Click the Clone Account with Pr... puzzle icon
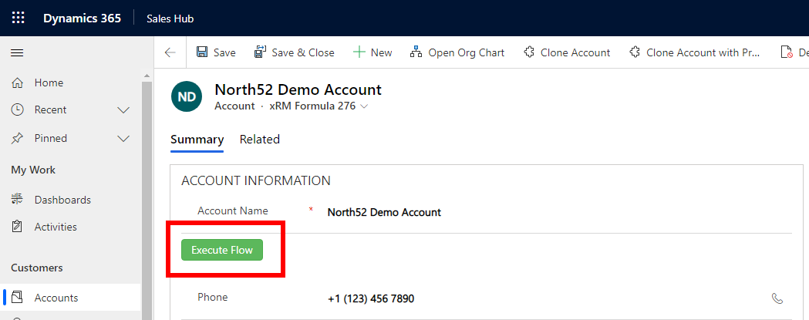The height and width of the screenshot is (320, 809). tap(635, 52)
